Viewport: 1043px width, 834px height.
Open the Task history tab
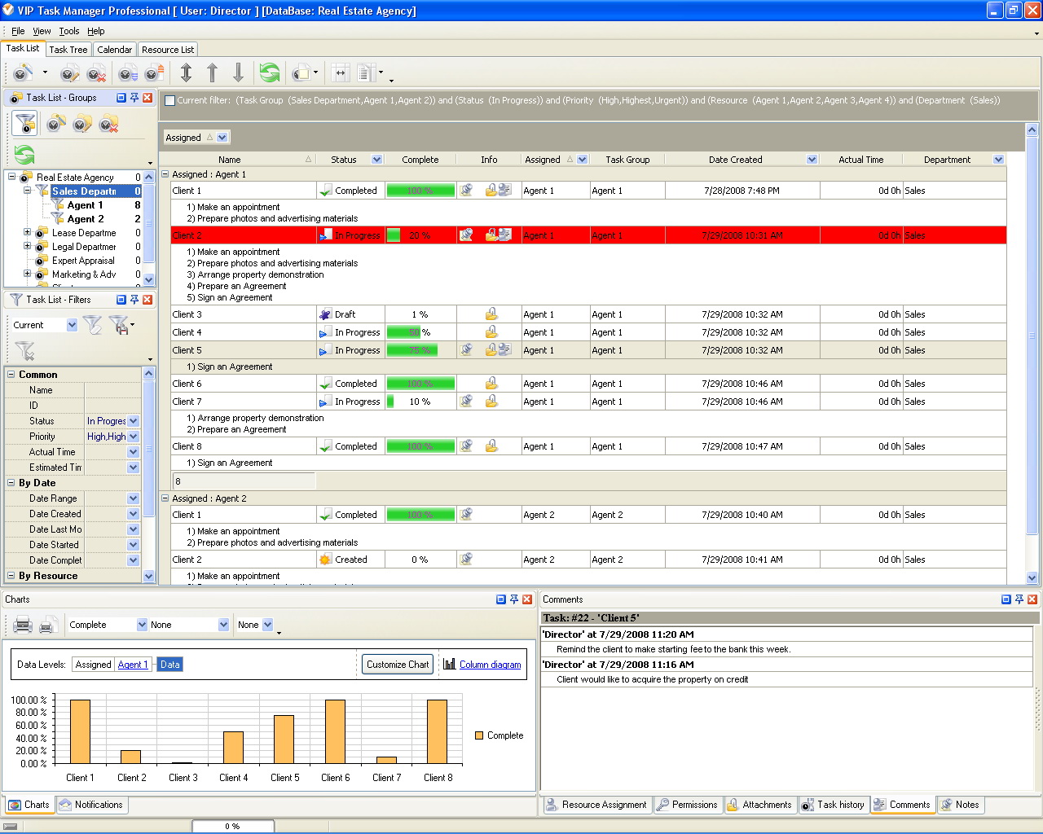834,805
